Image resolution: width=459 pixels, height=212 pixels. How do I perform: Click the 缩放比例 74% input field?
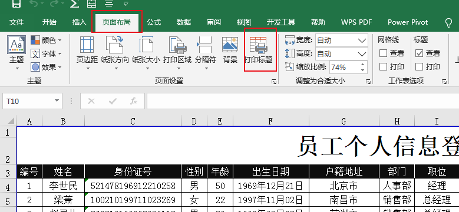click(344, 68)
